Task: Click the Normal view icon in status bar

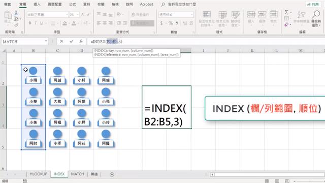Action: point(267,181)
